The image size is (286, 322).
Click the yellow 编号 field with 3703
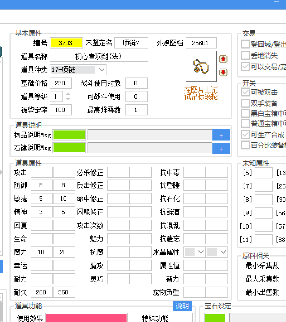(x=67, y=43)
